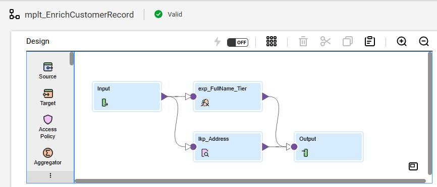Click the lookup icon in lkp_Address
The width and height of the screenshot is (437, 187).
tap(205, 153)
